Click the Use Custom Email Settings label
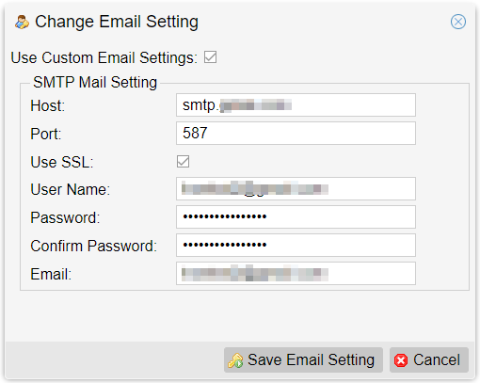Image resolution: width=480 pixels, height=383 pixels. pos(104,57)
